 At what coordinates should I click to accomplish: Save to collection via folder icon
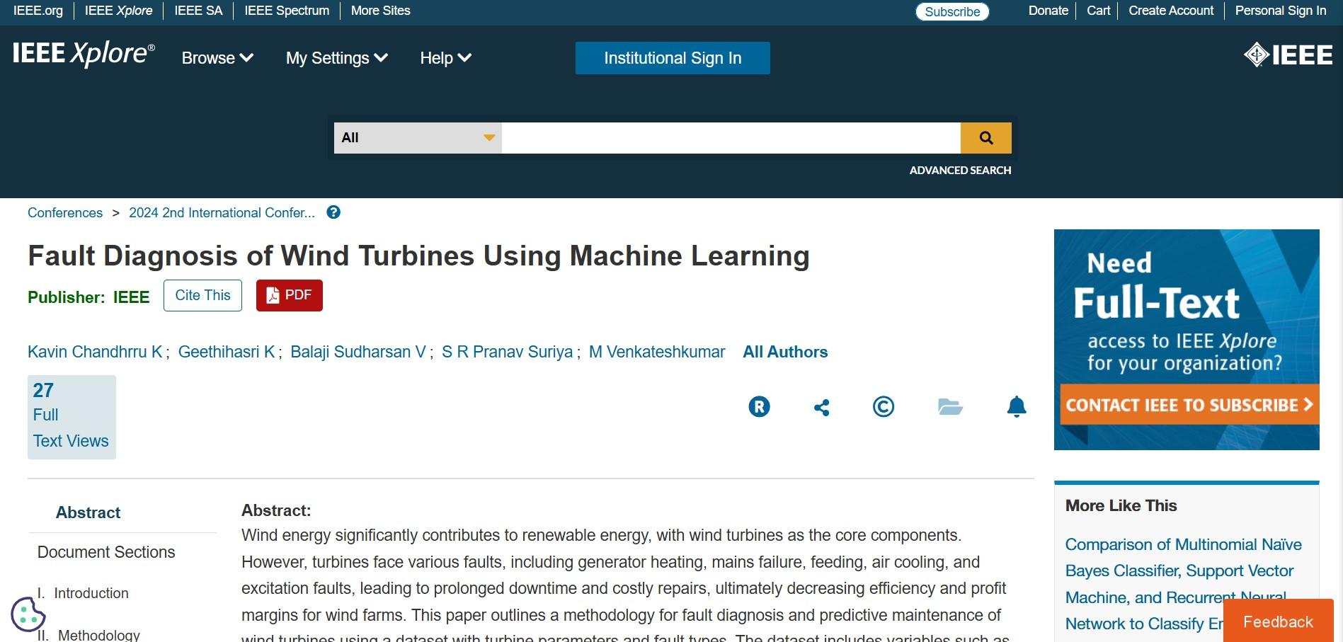(x=949, y=407)
